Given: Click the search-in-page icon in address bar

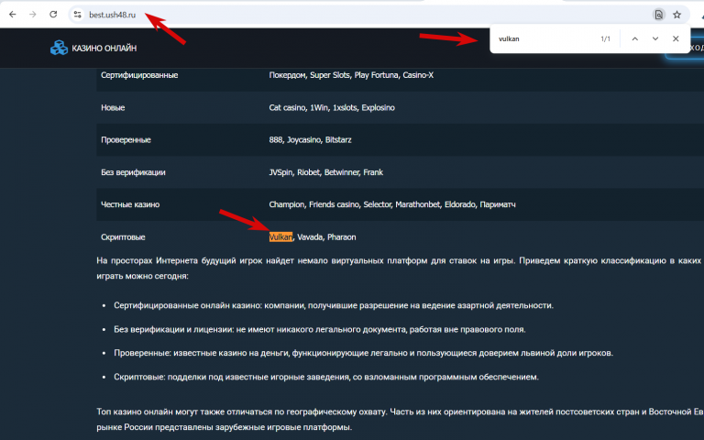Looking at the screenshot, I should tap(658, 15).
